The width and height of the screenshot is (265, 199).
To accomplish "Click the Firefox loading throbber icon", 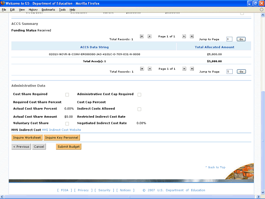I will tap(261, 10).
